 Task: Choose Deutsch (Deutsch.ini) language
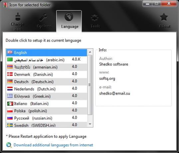[47, 82]
